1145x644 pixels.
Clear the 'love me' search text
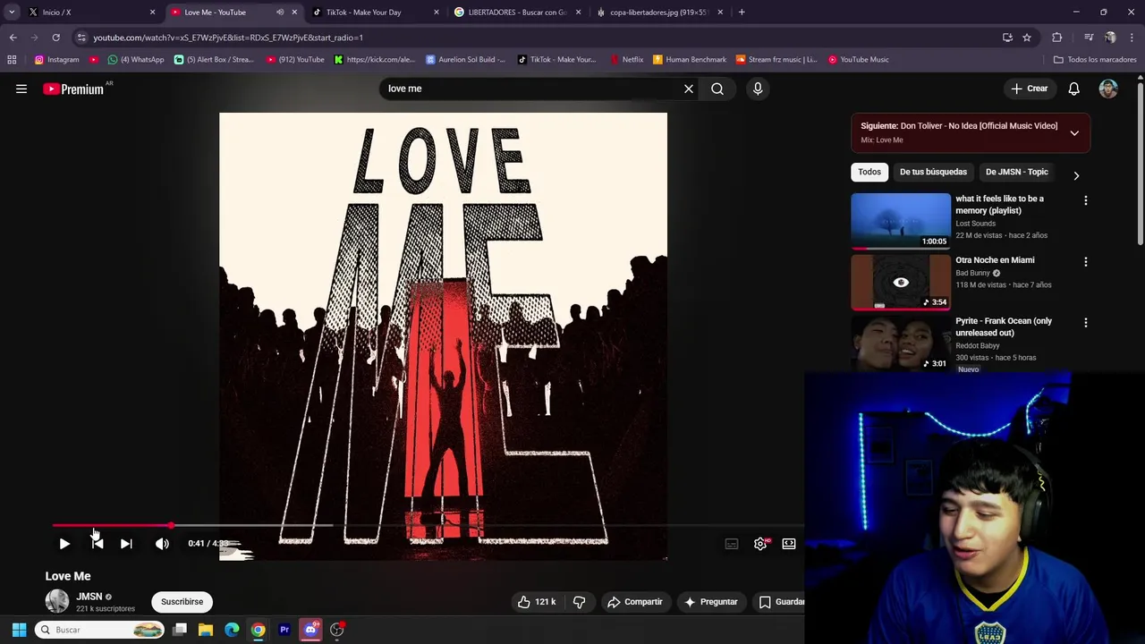click(689, 89)
